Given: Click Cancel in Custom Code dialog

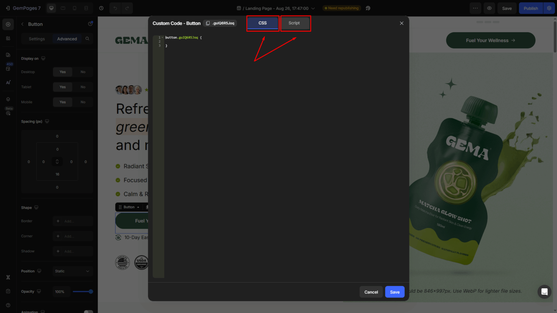Looking at the screenshot, I should (371, 292).
